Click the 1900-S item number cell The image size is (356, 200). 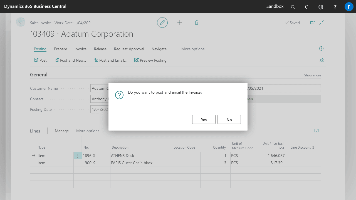tap(96, 163)
